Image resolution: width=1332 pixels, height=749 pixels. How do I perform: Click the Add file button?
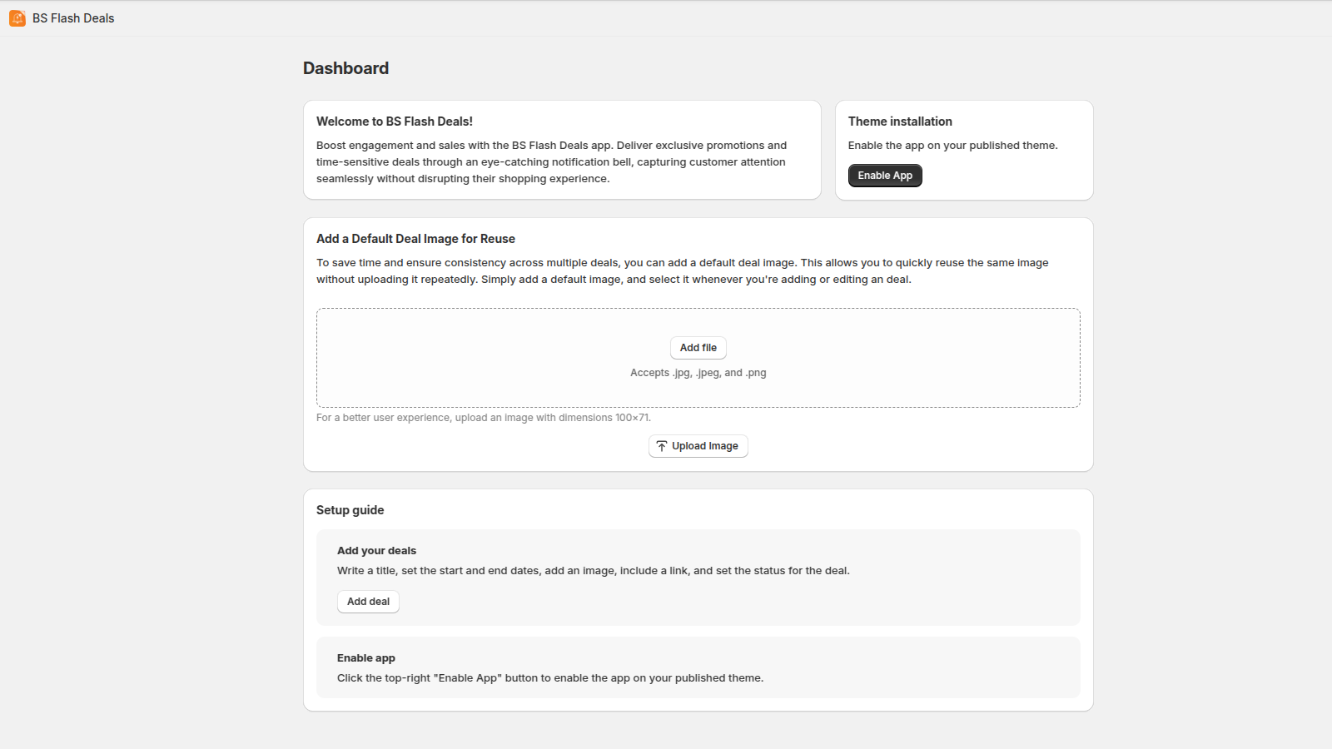[x=698, y=347]
